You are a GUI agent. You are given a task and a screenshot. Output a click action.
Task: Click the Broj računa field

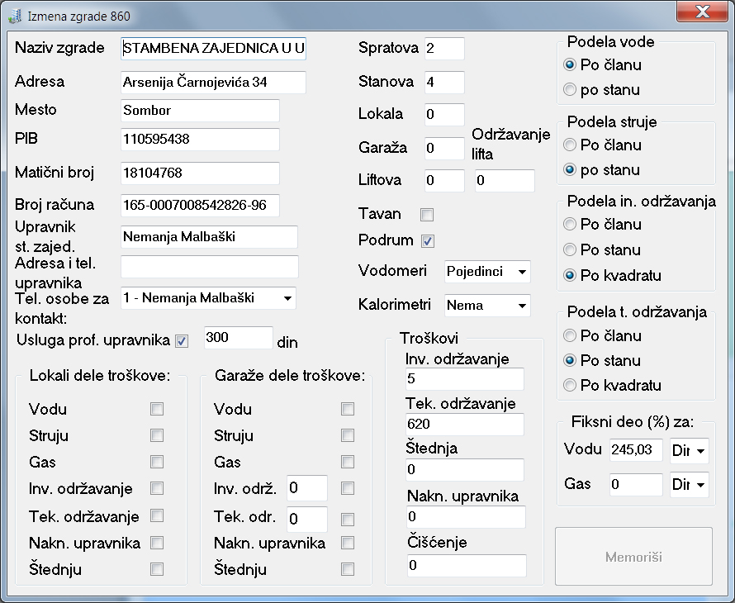click(200, 206)
